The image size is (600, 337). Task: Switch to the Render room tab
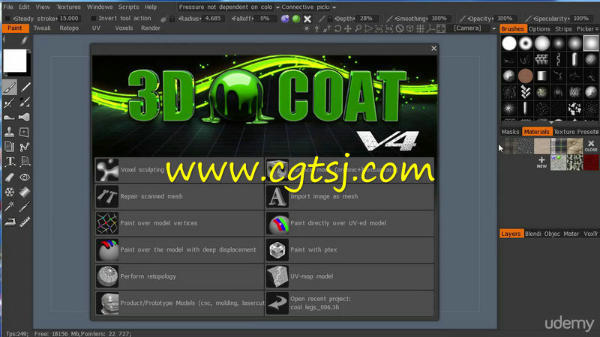click(x=151, y=28)
